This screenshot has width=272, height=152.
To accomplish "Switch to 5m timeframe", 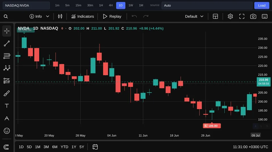I will pos(67,5).
